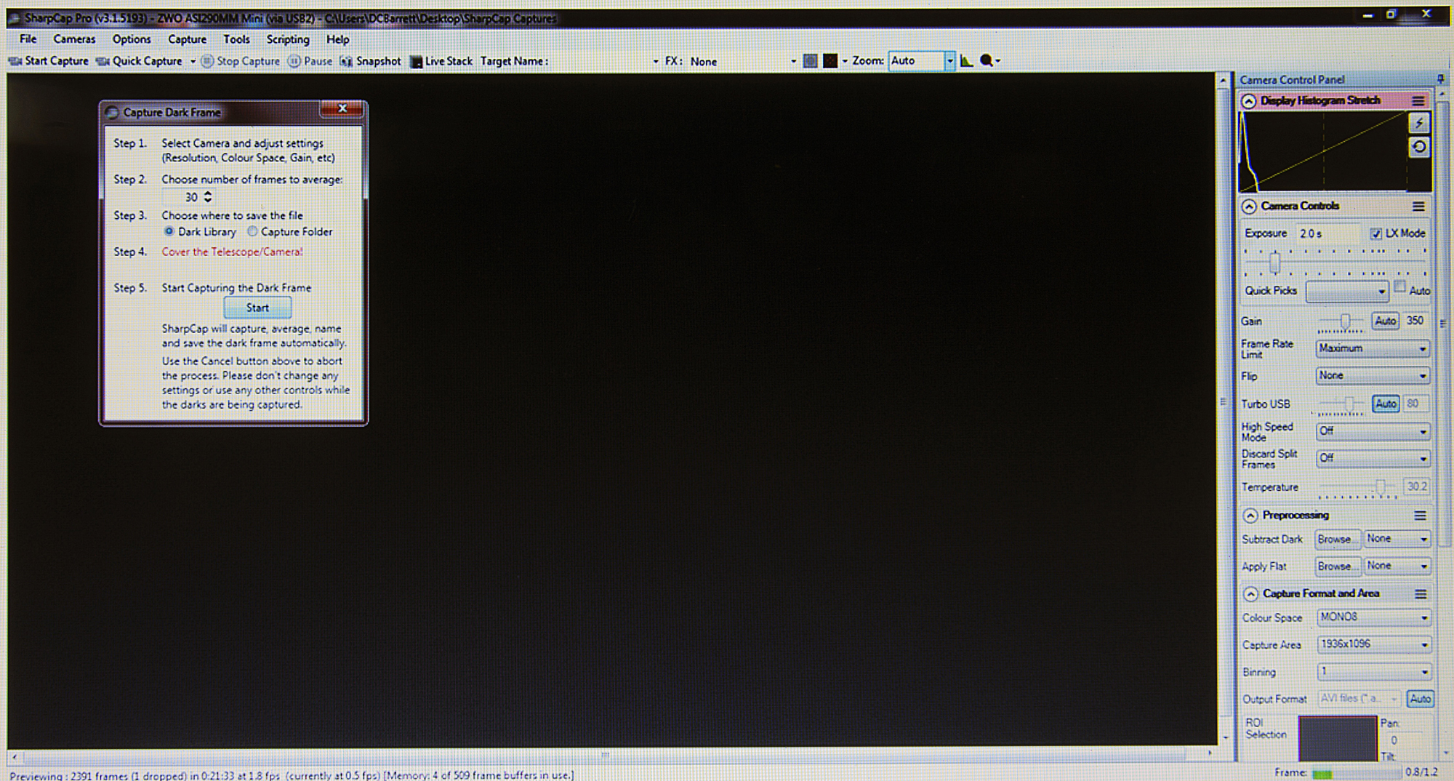Click the auto stretch lightning icon

[1419, 123]
